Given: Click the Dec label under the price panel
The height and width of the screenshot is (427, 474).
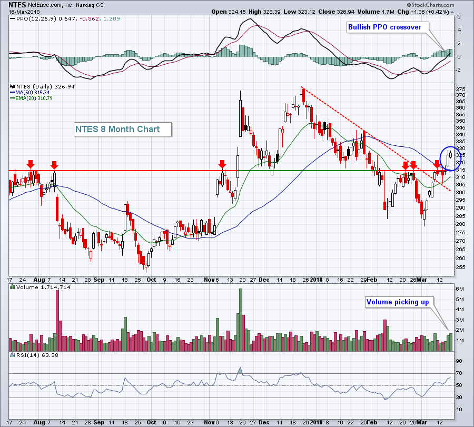Looking at the screenshot, I should 264,280.
